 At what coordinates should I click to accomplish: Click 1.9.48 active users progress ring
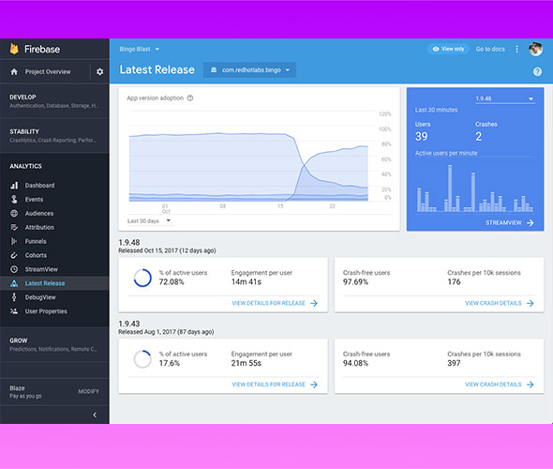[x=142, y=278]
